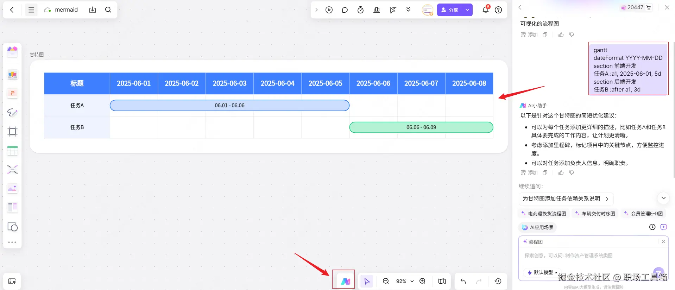Choose the 会员管理E-R图 suggestion
Viewport: 675px width, 290px height.
point(643,214)
